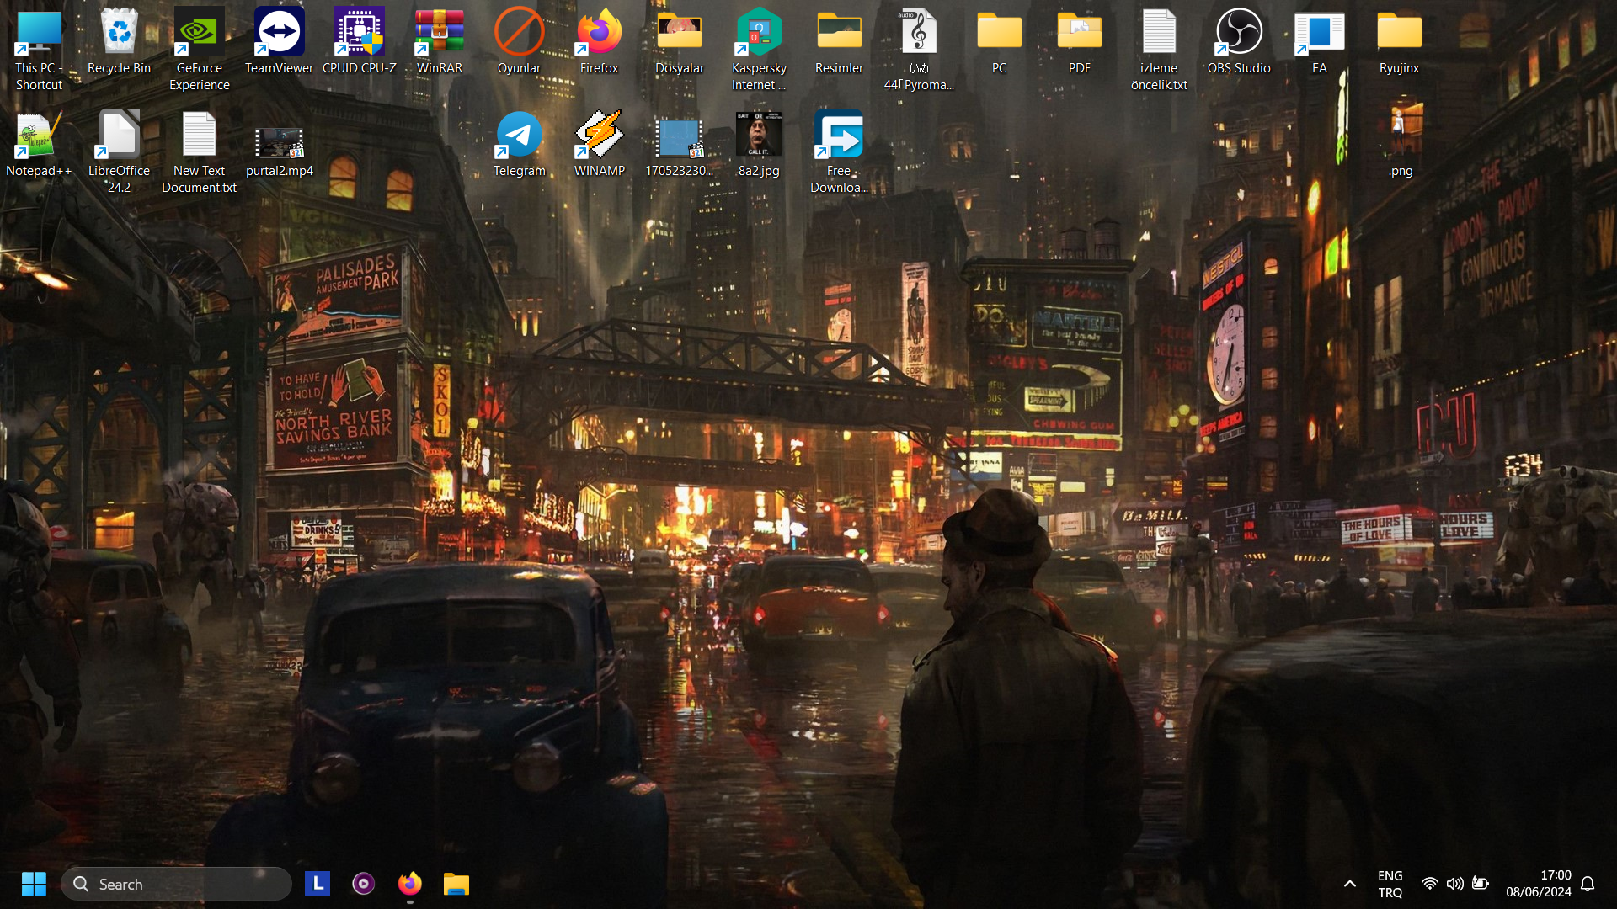1617x909 pixels.
Task: Open the Windows Start menu
Action: 34,884
